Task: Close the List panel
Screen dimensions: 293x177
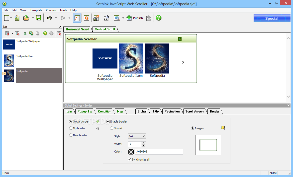Action: click(x=60, y=26)
